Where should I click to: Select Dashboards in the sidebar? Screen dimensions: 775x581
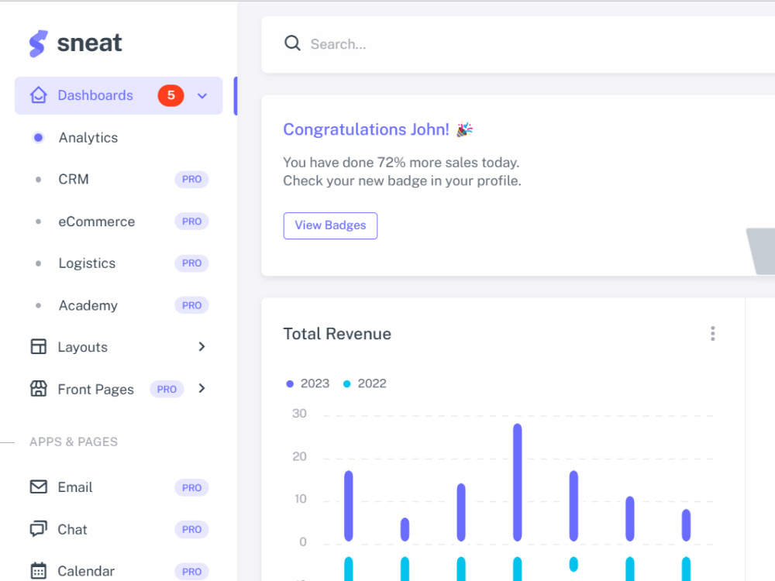119,95
